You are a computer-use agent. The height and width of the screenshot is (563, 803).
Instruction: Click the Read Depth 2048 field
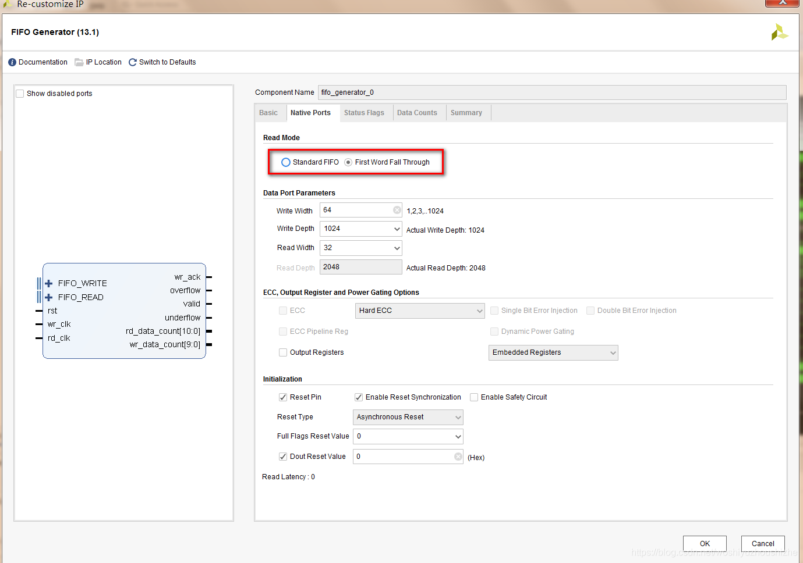(x=361, y=267)
